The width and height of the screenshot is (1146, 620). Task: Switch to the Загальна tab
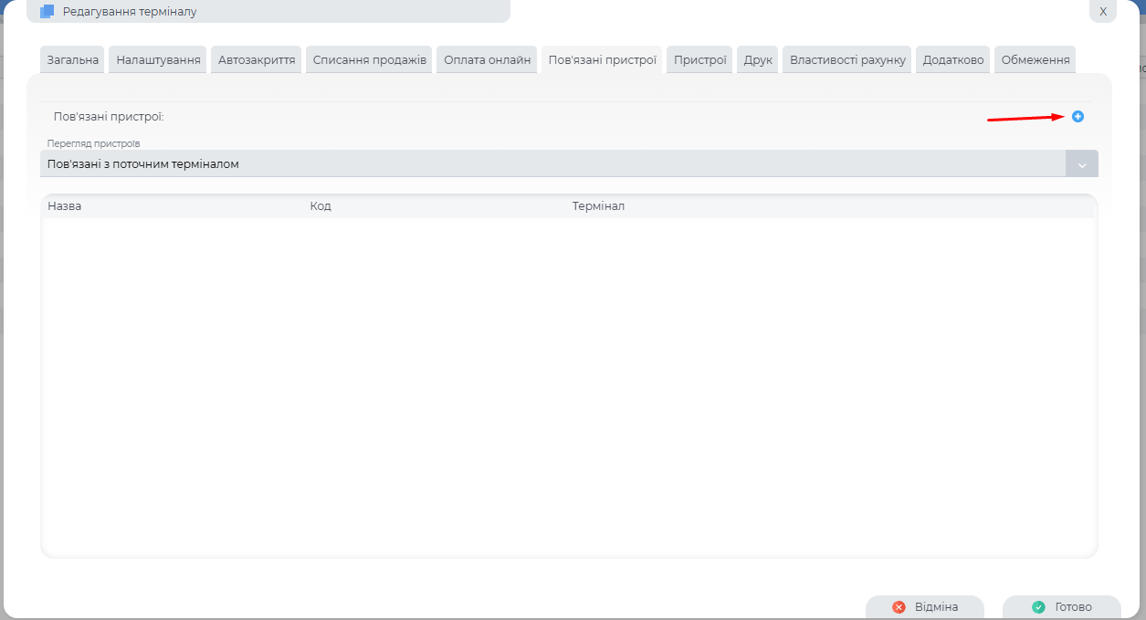73,60
